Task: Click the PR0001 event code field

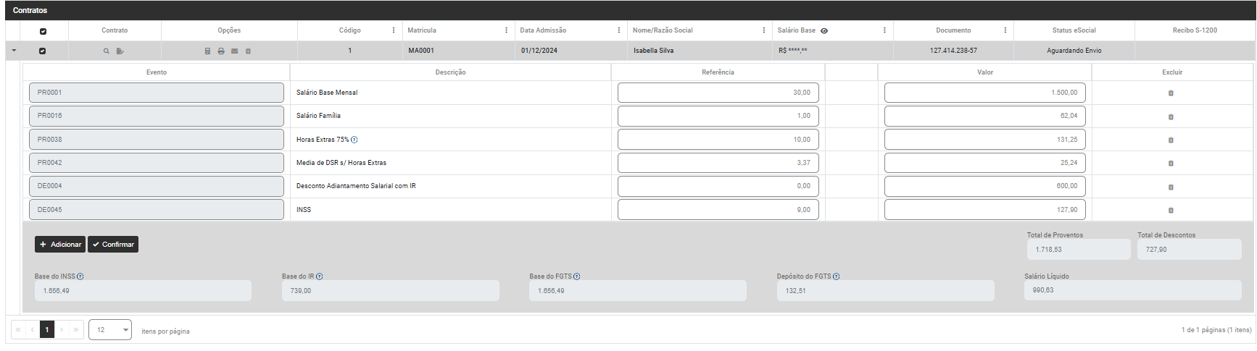Action: [x=157, y=93]
